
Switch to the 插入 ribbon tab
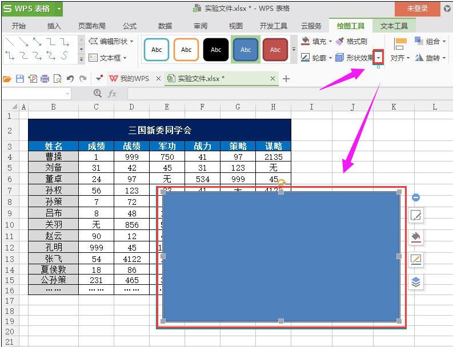tap(54, 26)
